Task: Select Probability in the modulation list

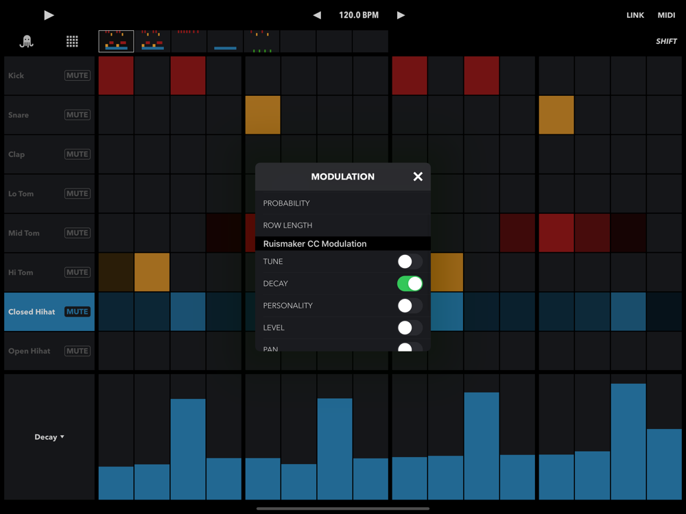Action: [x=287, y=204]
